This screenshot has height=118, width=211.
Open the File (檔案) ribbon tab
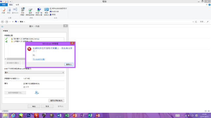tap(4, 5)
